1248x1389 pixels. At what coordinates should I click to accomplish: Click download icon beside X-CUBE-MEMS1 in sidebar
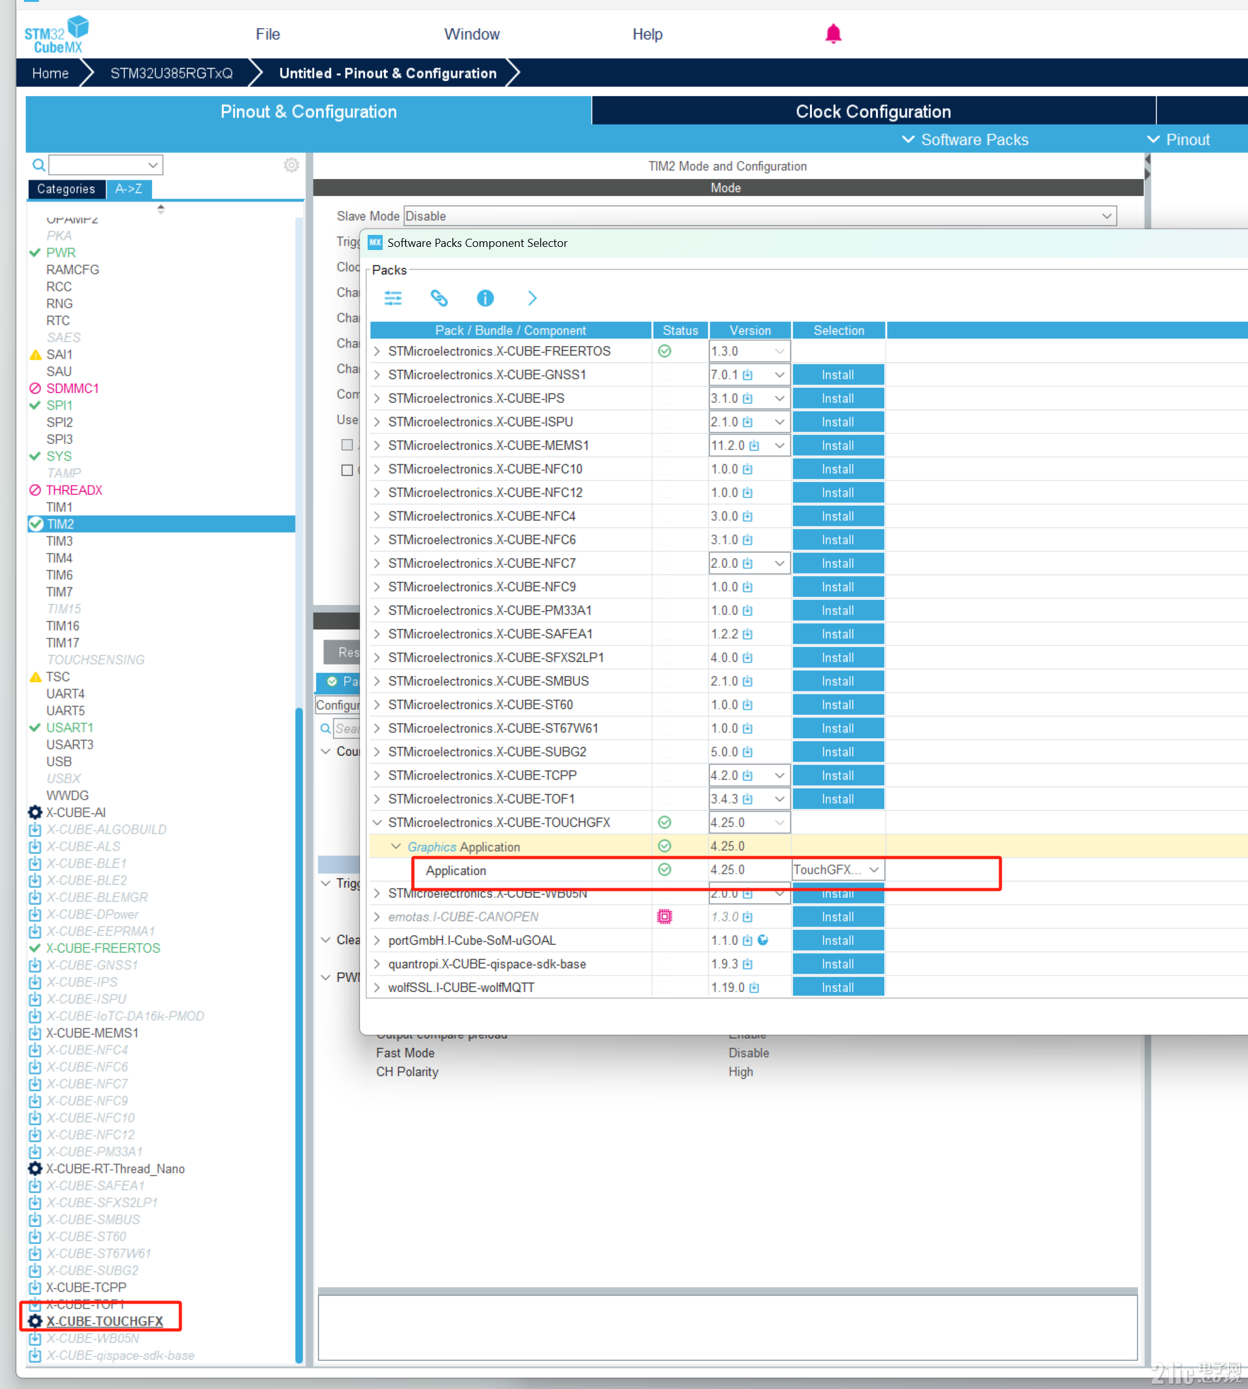35,1033
